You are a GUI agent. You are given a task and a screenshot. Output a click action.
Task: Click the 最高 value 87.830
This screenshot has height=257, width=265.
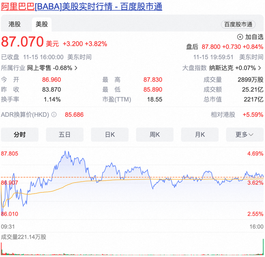pos(153,80)
